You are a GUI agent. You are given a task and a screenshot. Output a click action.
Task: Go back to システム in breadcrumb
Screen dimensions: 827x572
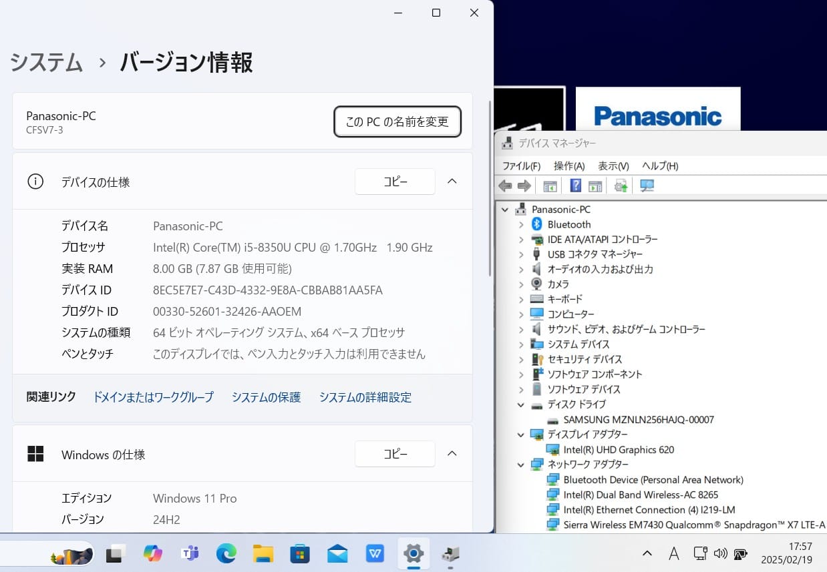click(x=47, y=63)
